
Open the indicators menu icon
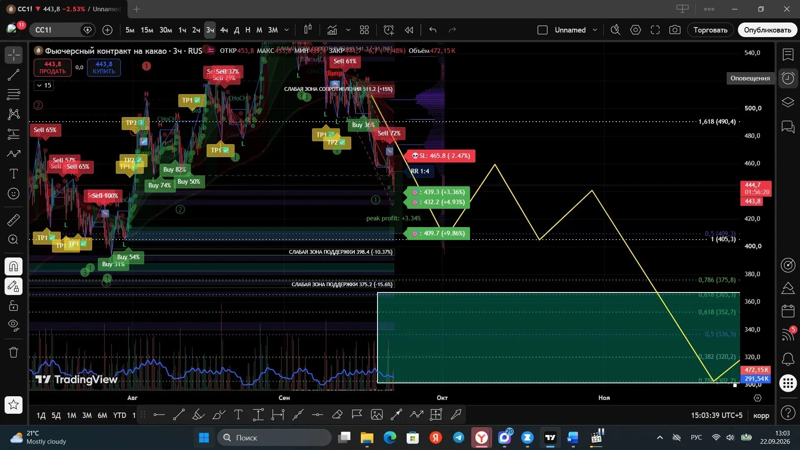tap(332, 30)
